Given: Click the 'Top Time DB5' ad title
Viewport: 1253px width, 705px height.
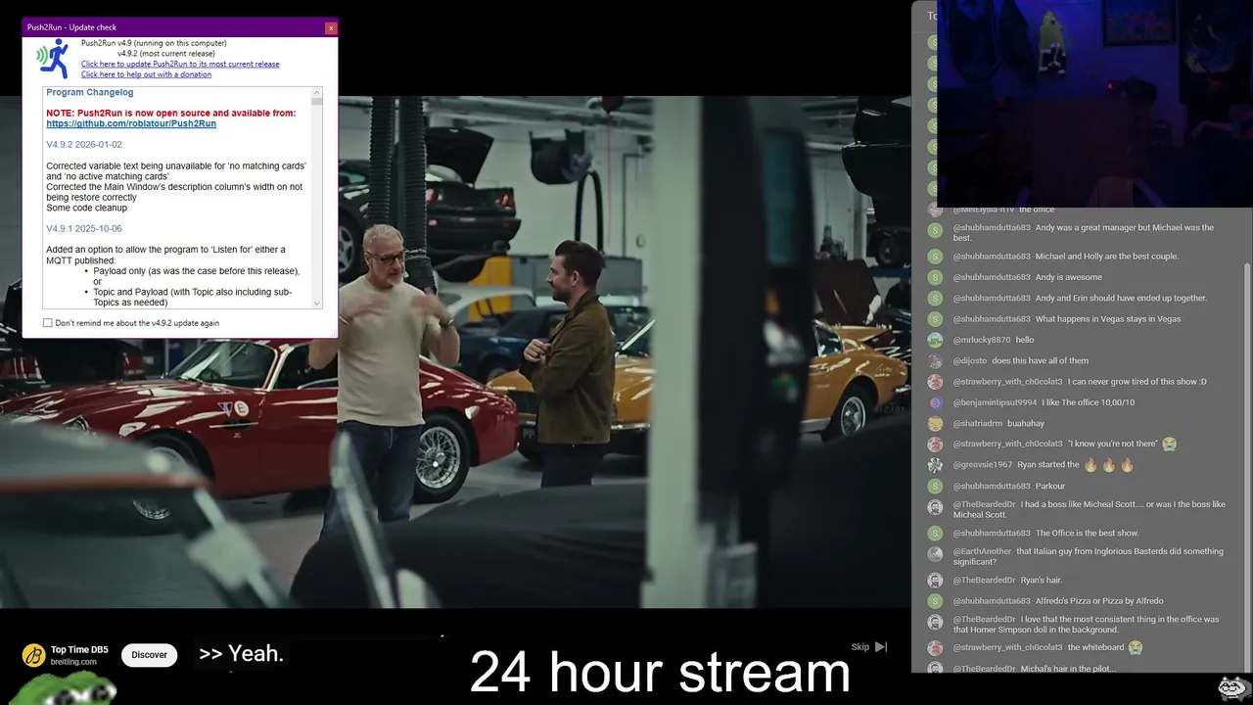Looking at the screenshot, I should (x=79, y=649).
